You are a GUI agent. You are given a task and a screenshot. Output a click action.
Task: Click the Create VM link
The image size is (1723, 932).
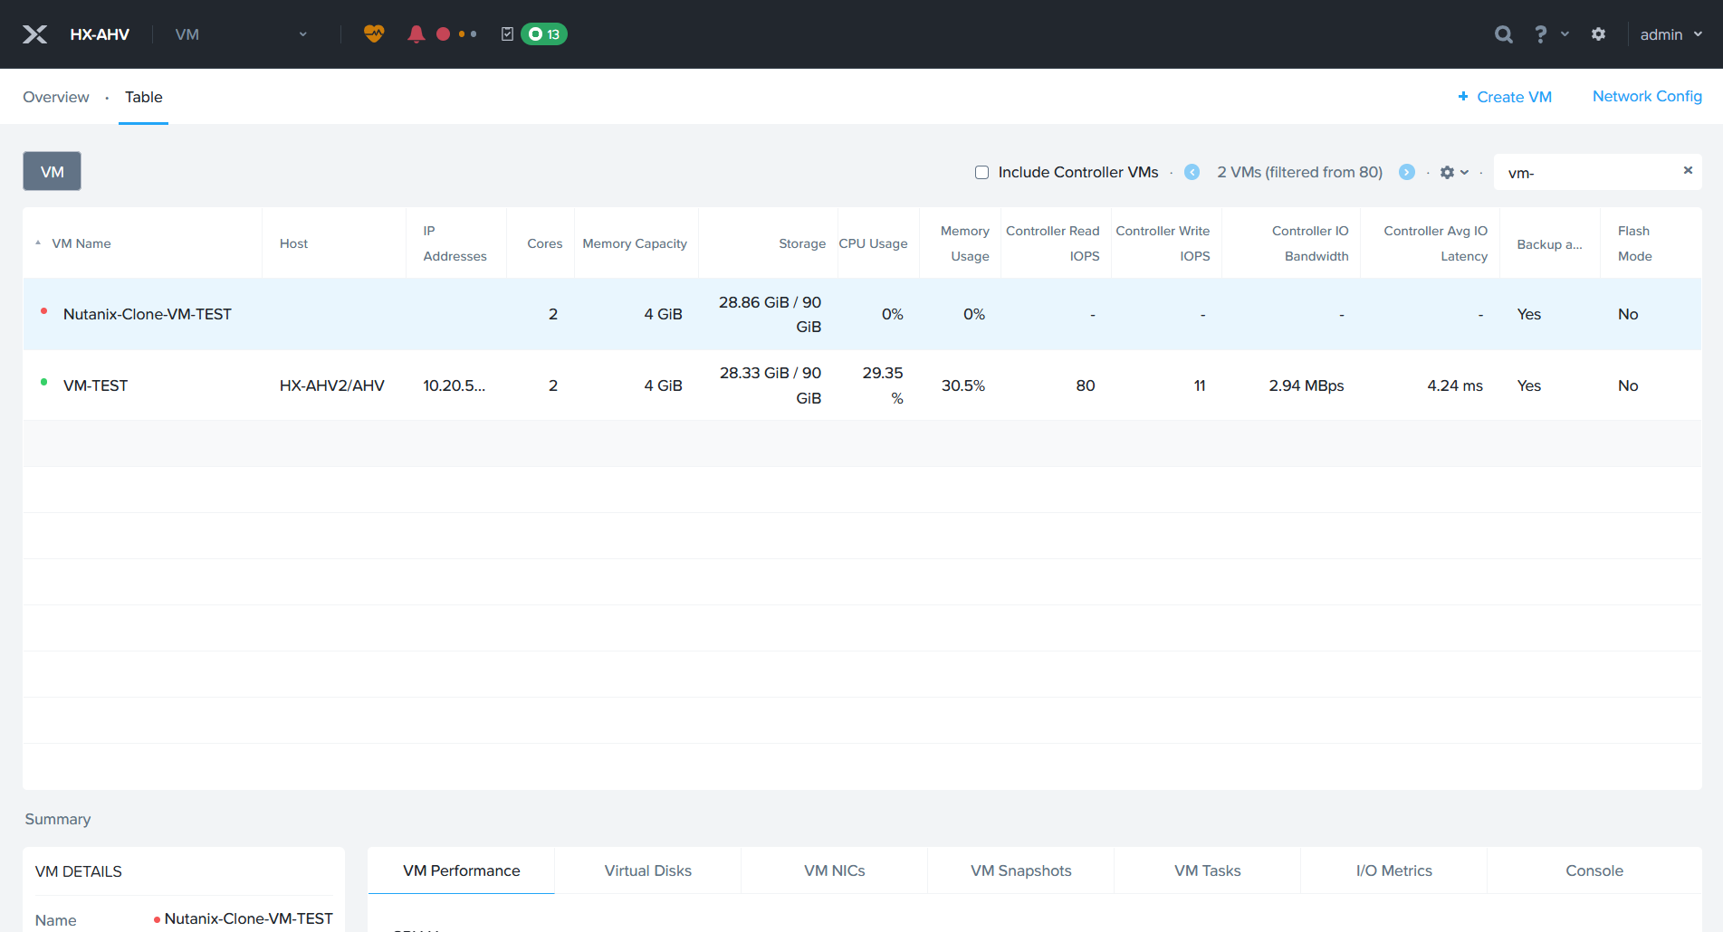(1505, 97)
